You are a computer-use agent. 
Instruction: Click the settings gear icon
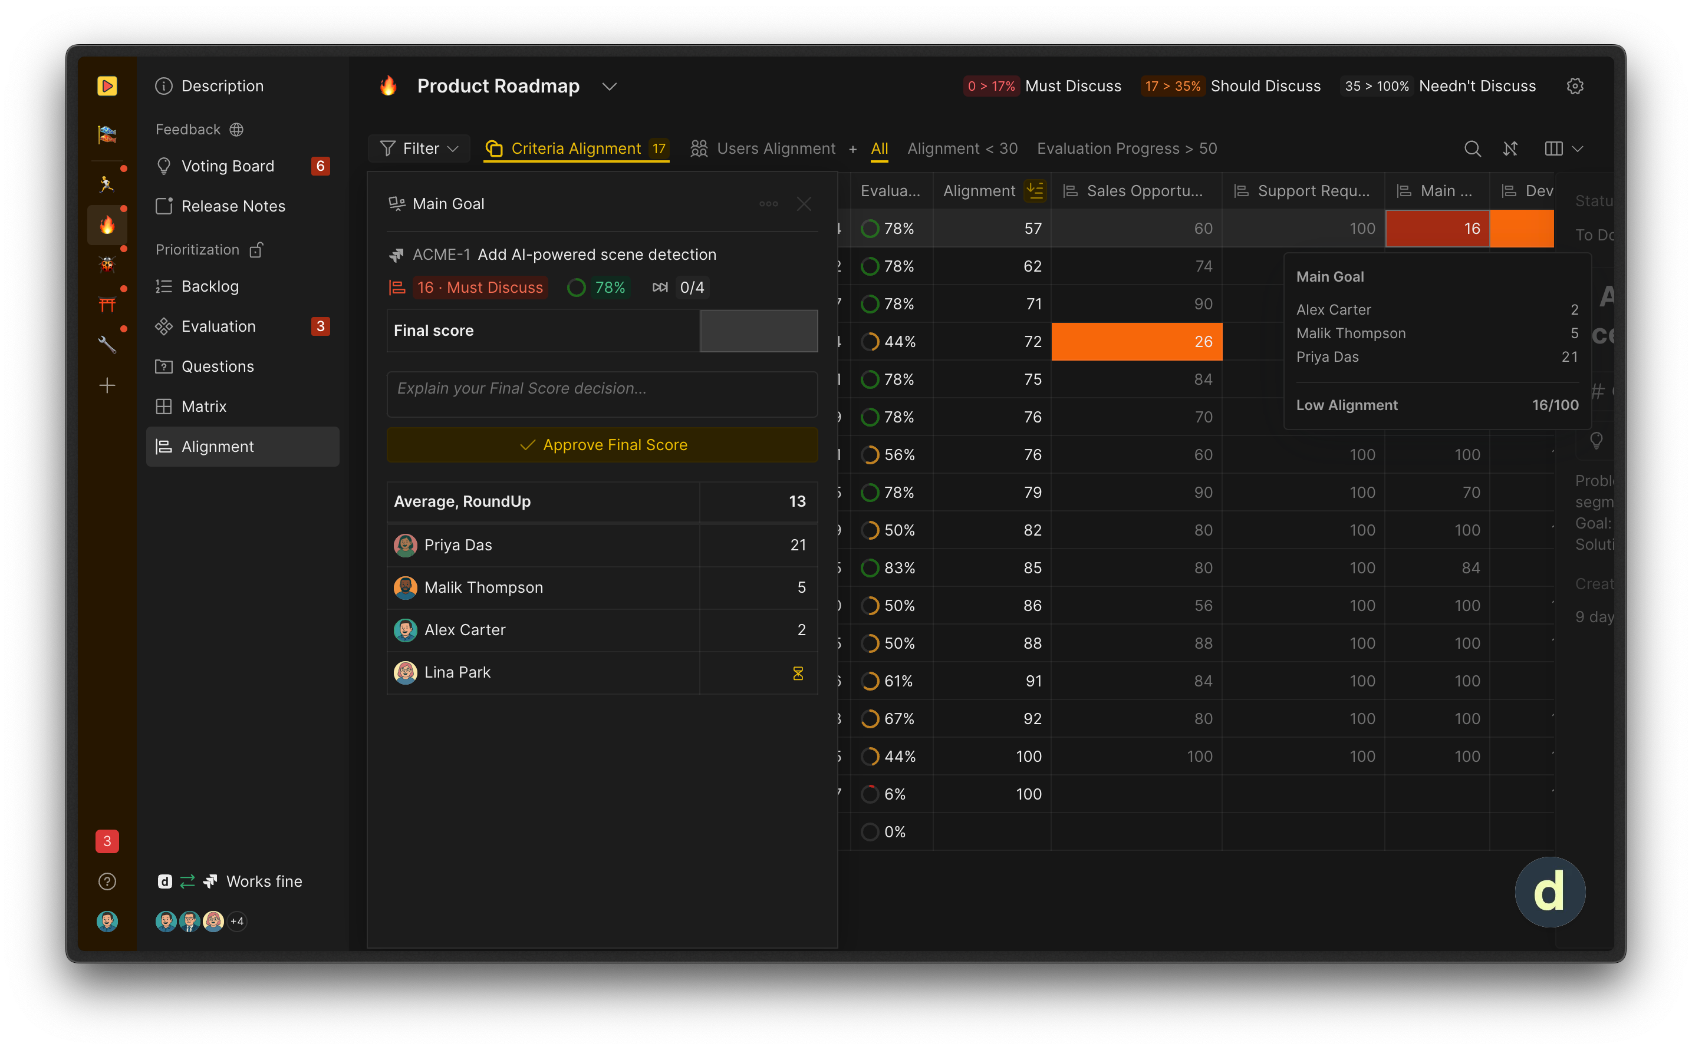click(1575, 86)
